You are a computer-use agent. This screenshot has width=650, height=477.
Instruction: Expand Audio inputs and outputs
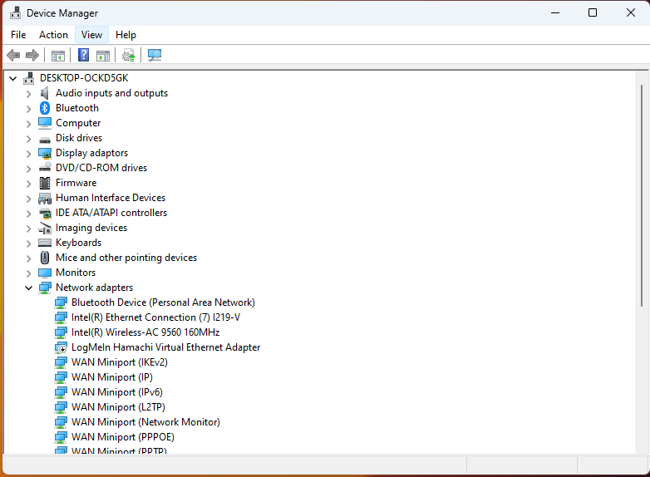click(x=28, y=94)
